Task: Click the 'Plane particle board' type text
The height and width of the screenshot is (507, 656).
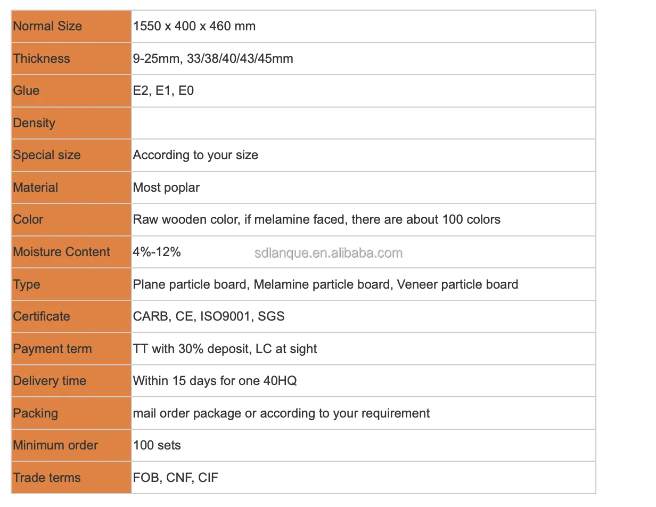Action: pyautogui.click(x=190, y=284)
